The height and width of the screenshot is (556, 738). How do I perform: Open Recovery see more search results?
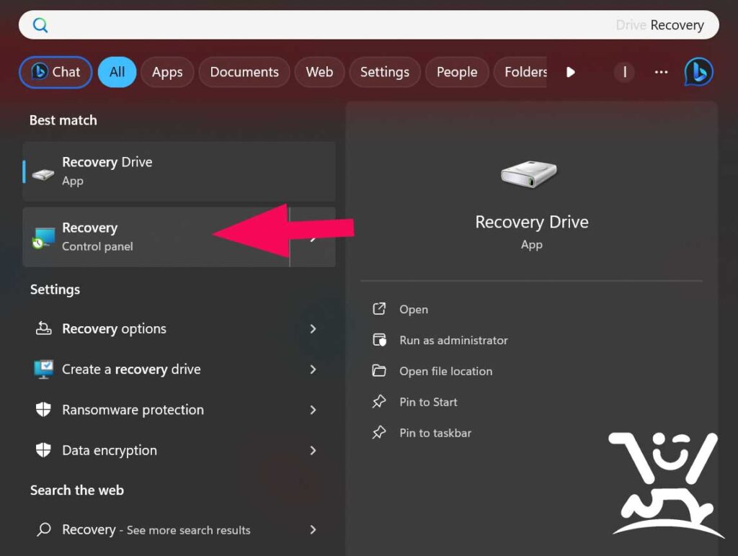pyautogui.click(x=179, y=529)
